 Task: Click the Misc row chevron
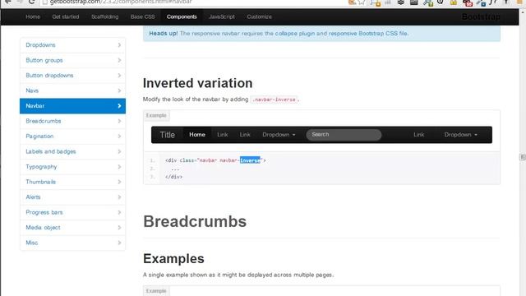(119, 243)
